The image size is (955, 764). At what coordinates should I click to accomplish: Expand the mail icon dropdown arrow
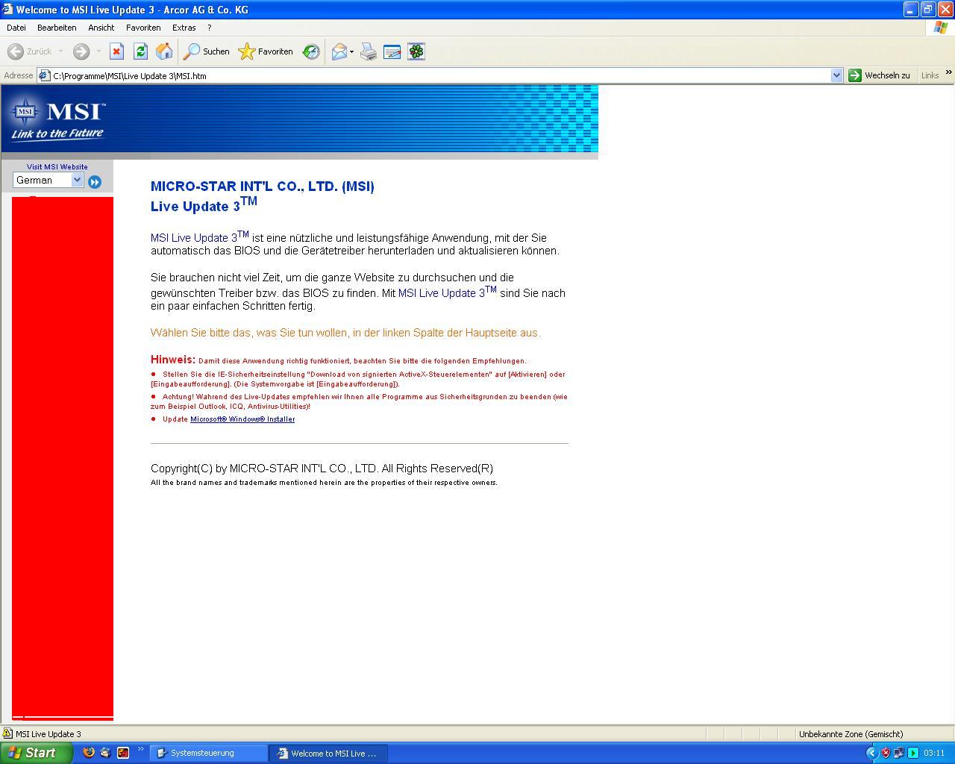(x=351, y=51)
